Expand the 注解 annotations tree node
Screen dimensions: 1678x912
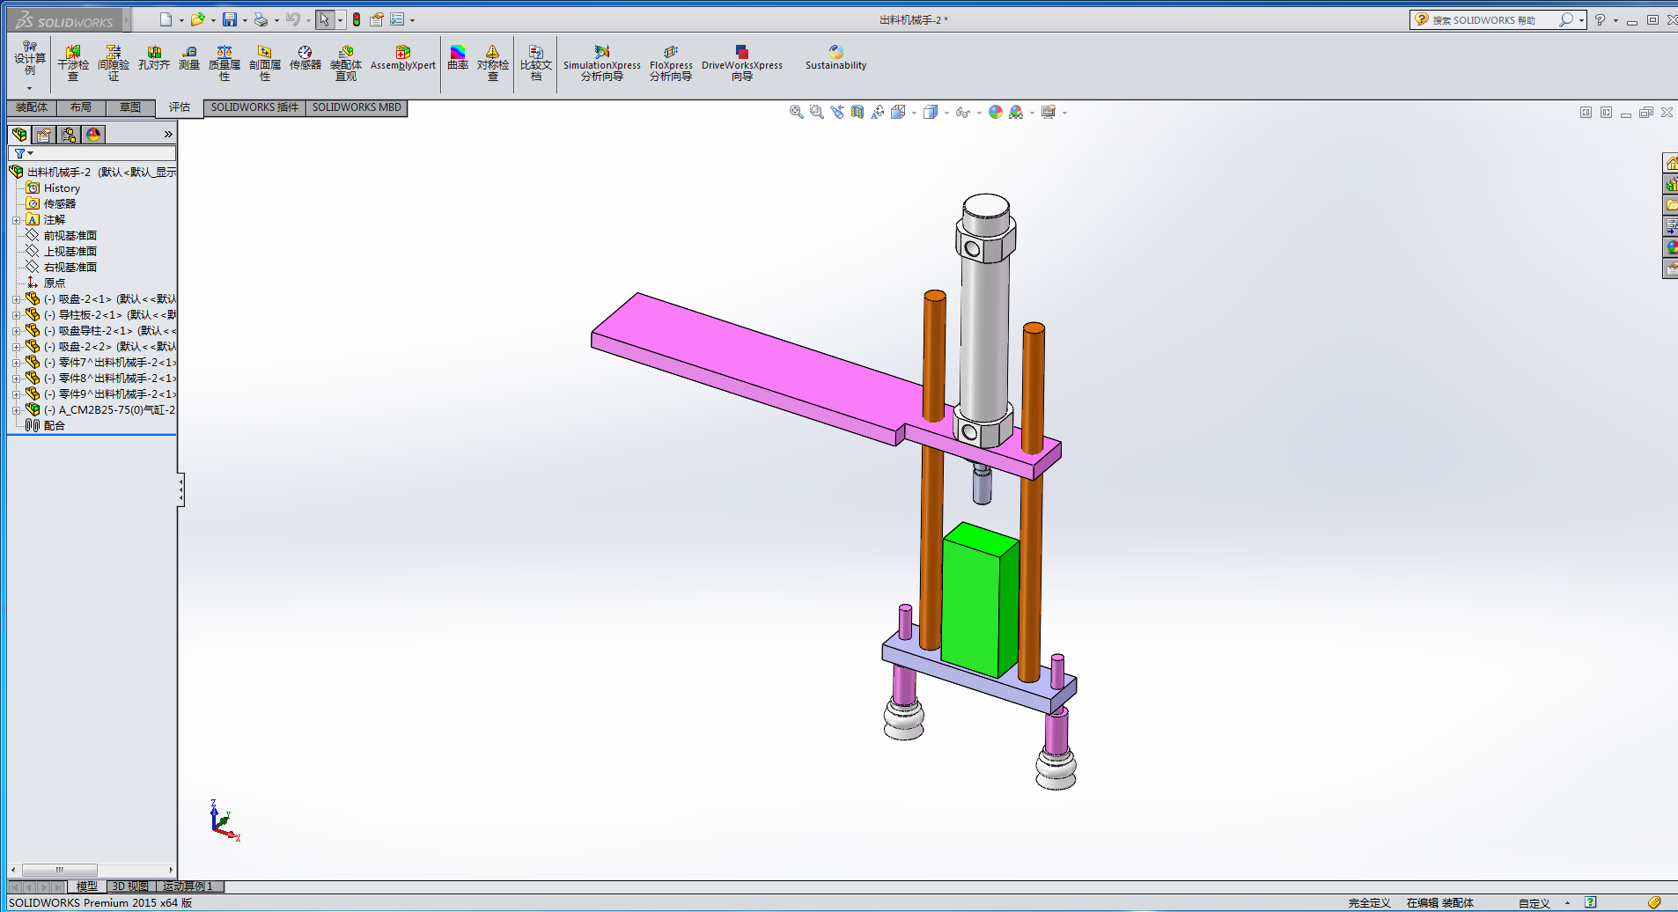[x=16, y=220]
